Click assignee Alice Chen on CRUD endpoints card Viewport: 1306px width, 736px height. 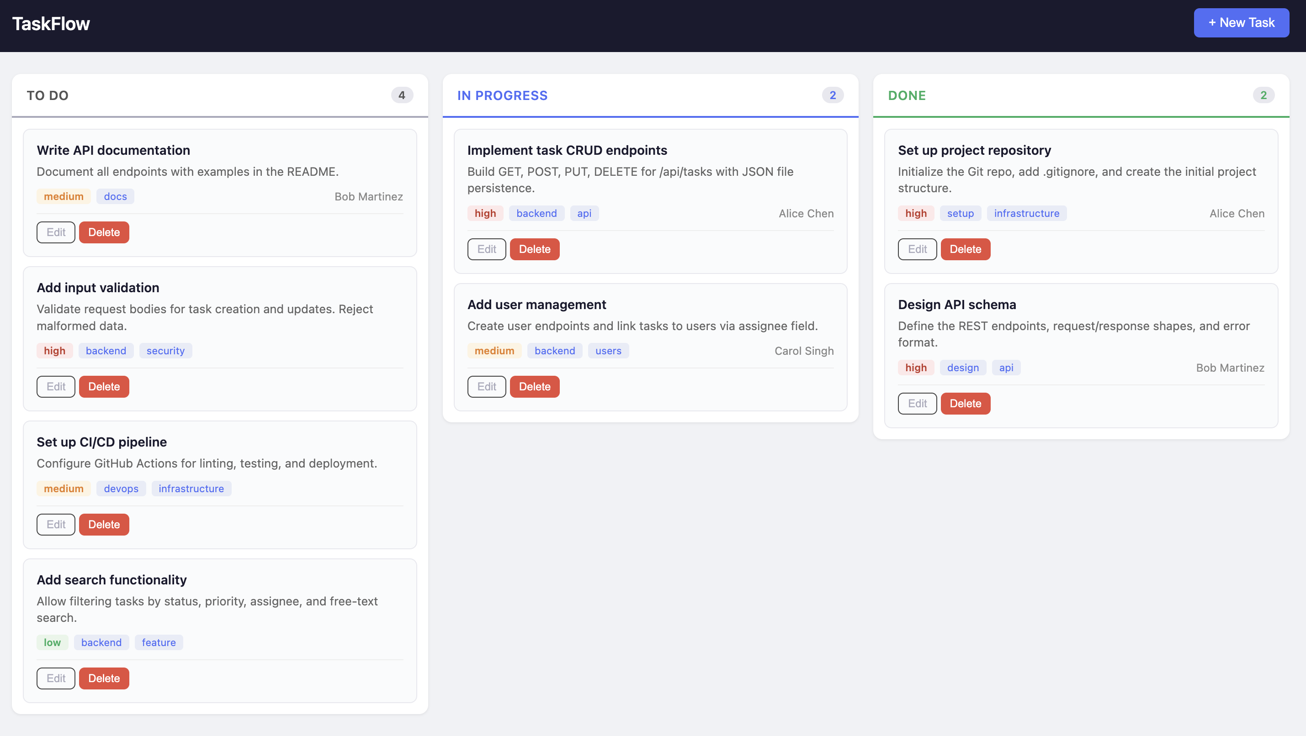point(806,214)
